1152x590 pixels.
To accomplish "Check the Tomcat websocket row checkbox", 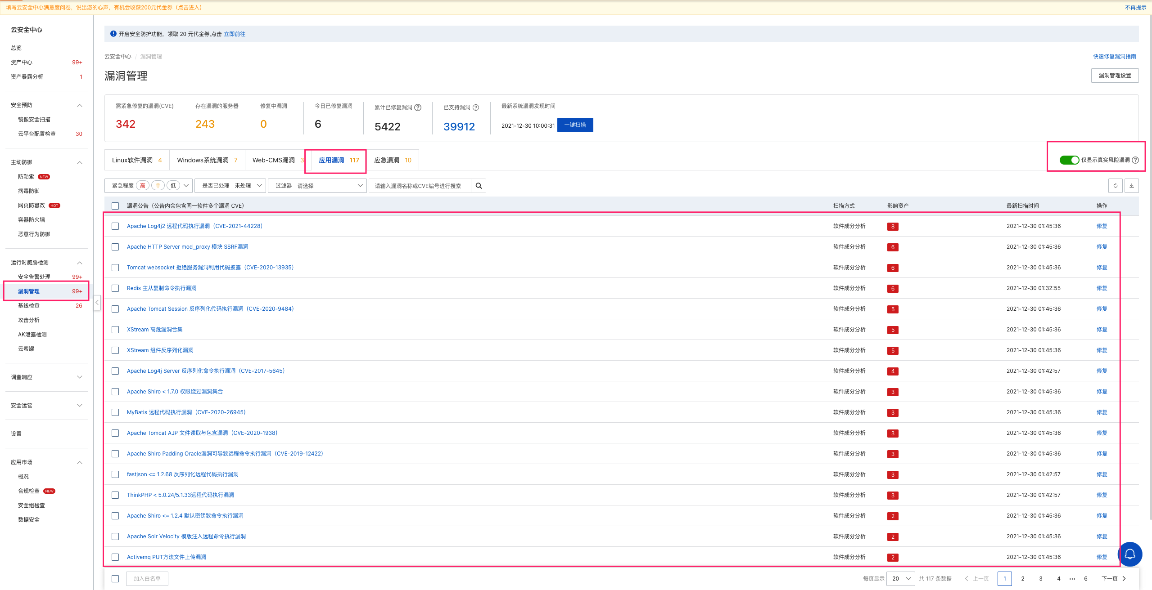I will pos(115,268).
